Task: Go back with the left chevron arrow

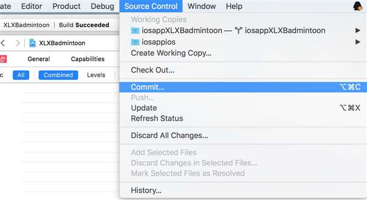Action: 3,43
